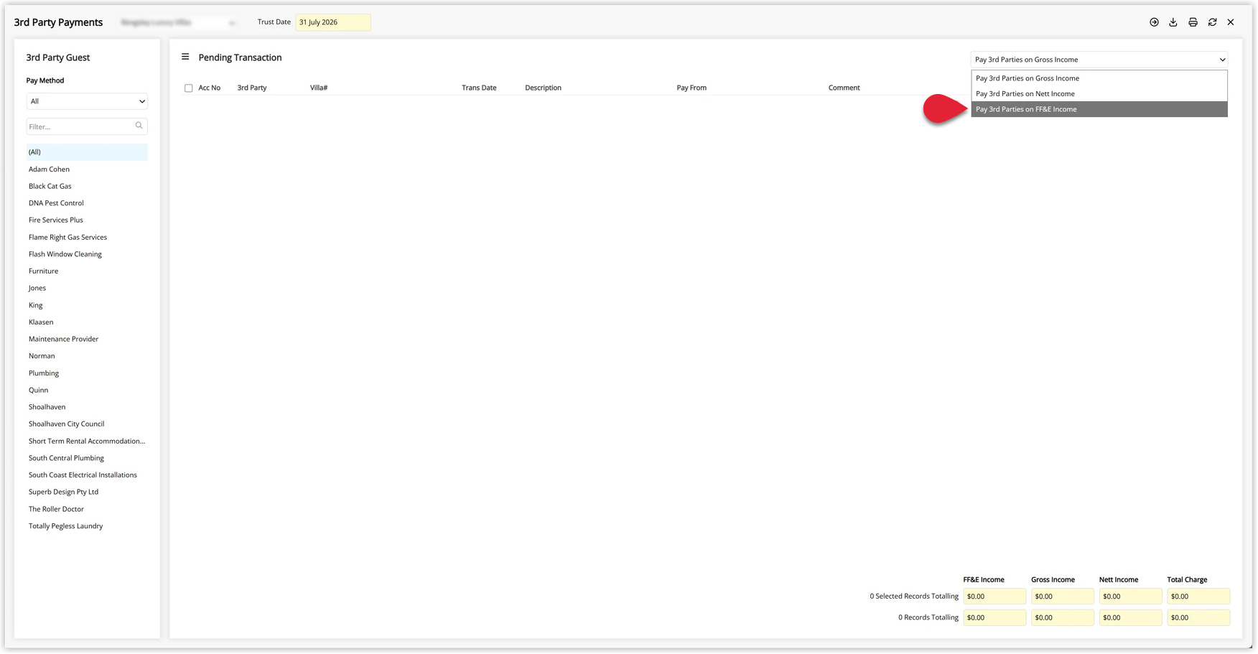Select South Central Plumbing entry
Screen dimensions: 1258x654
tap(87, 458)
